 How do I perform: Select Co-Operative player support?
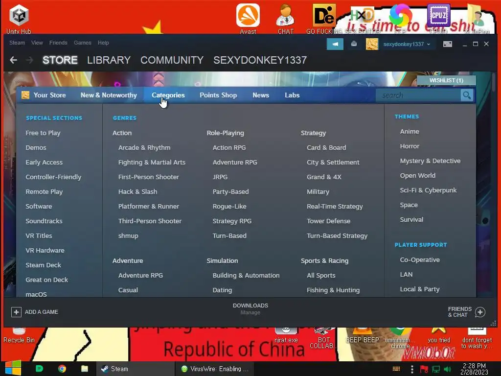coord(420,259)
